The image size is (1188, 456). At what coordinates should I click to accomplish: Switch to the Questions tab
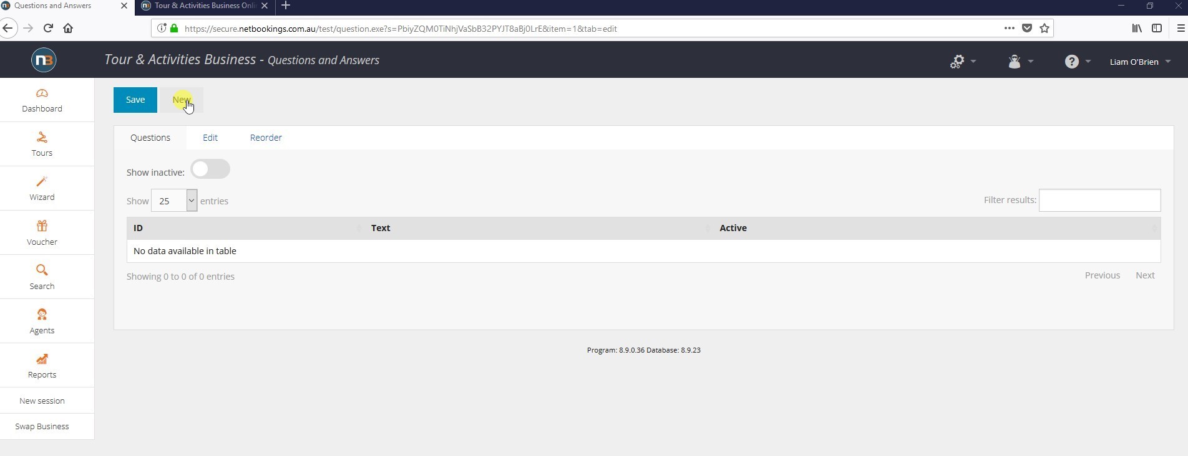[150, 138]
